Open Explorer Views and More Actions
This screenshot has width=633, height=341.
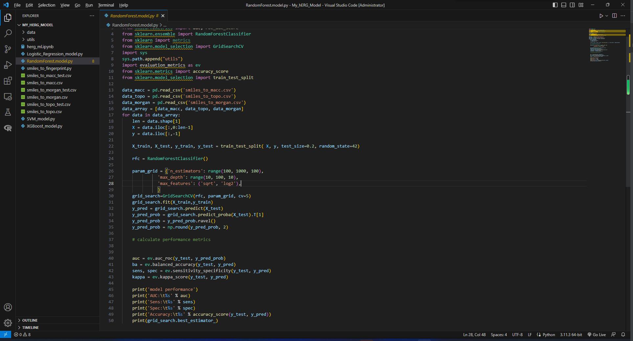coord(92,16)
